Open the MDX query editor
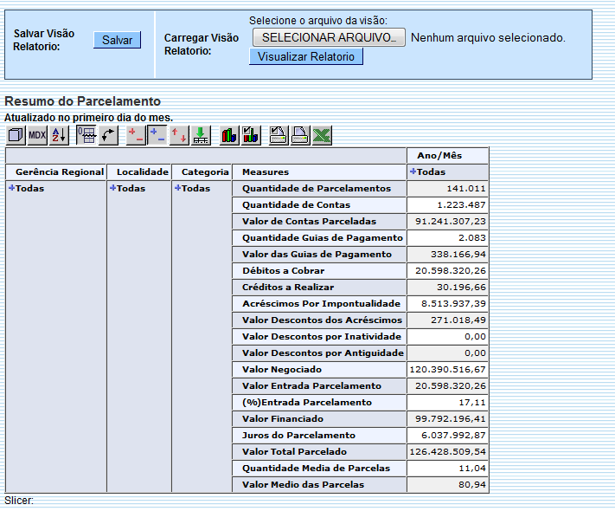This screenshot has width=615, height=511. click(x=37, y=135)
